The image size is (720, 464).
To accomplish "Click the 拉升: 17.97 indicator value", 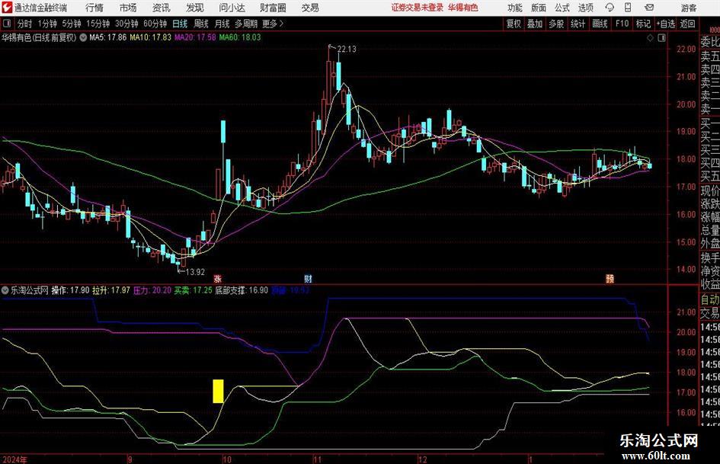I will pyautogui.click(x=111, y=290).
